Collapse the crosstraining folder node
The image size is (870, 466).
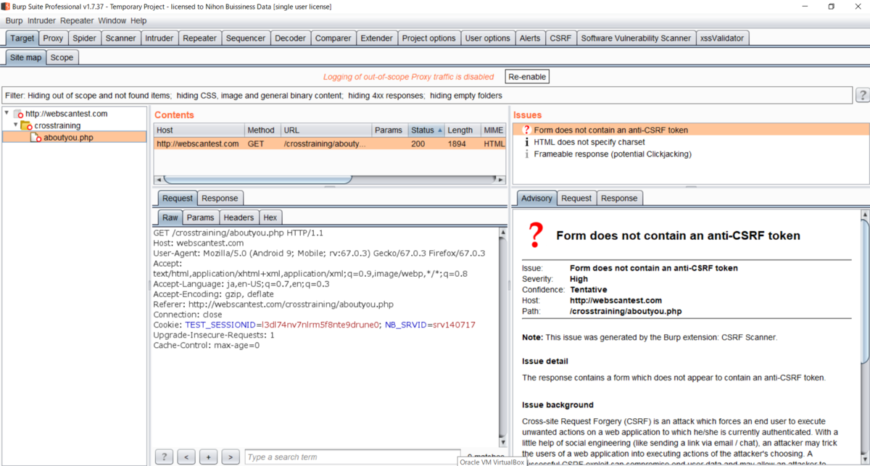16,125
